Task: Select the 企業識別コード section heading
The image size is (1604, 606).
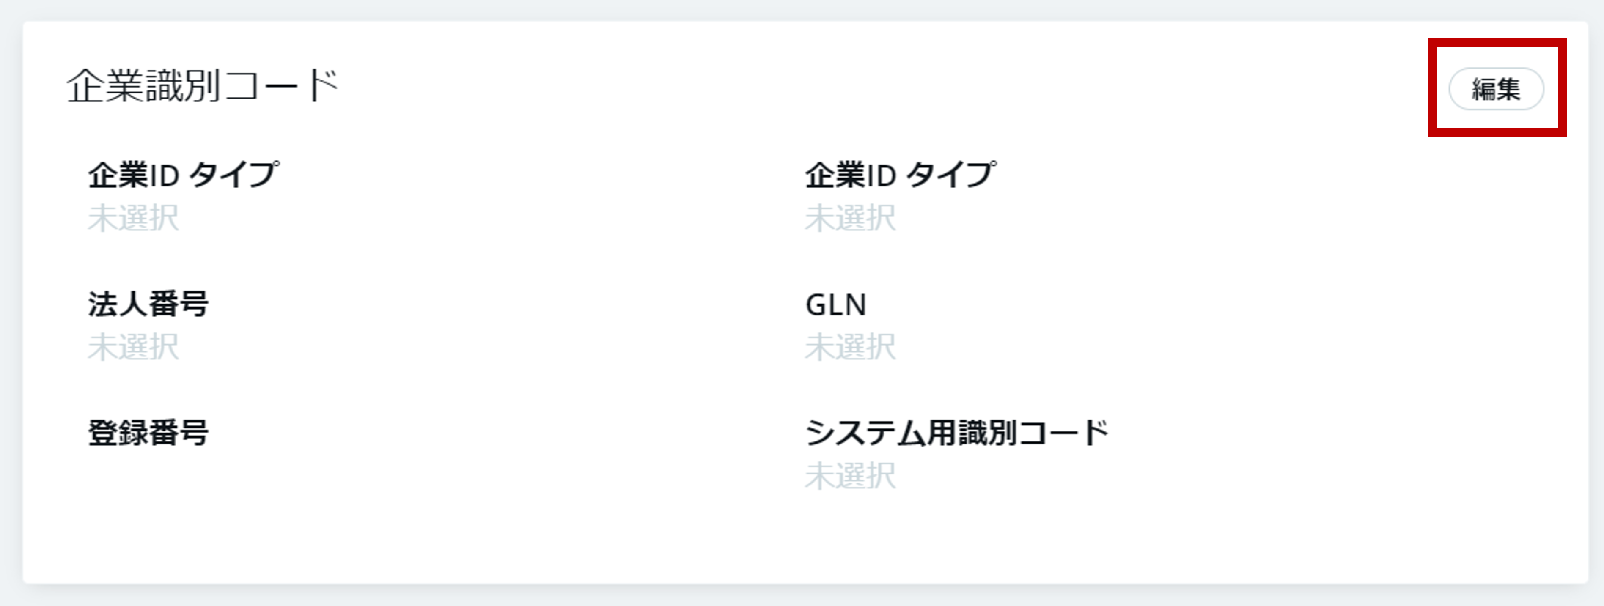Action: [x=202, y=85]
